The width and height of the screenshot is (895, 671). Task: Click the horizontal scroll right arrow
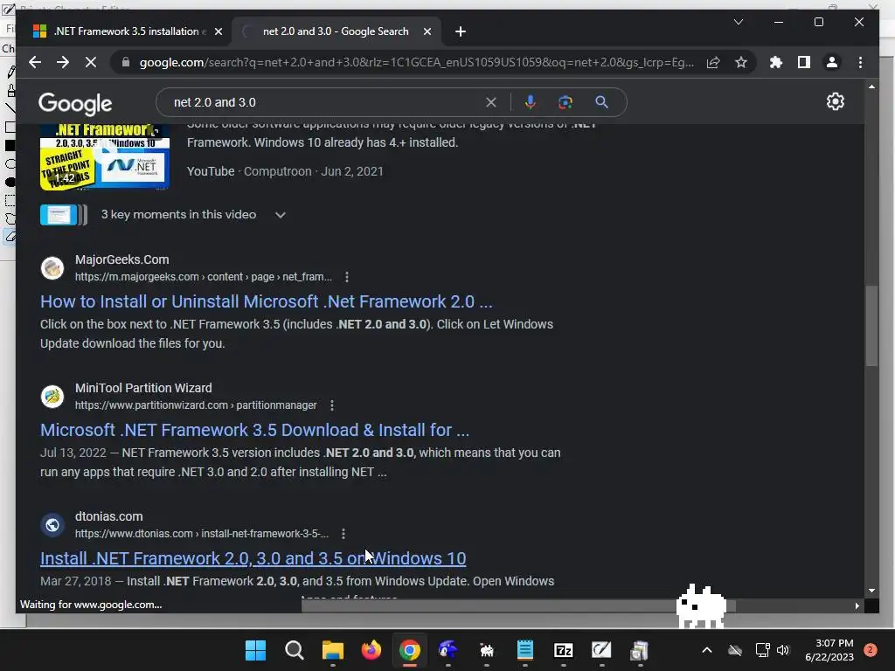tap(857, 605)
